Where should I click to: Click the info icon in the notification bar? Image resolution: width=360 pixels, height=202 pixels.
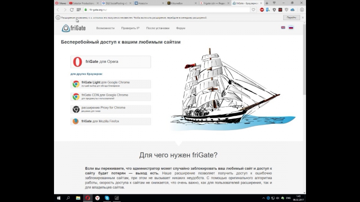(x=58, y=18)
